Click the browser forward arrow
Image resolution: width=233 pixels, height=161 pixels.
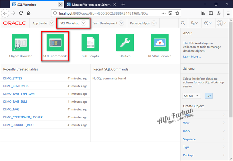coord(13,13)
